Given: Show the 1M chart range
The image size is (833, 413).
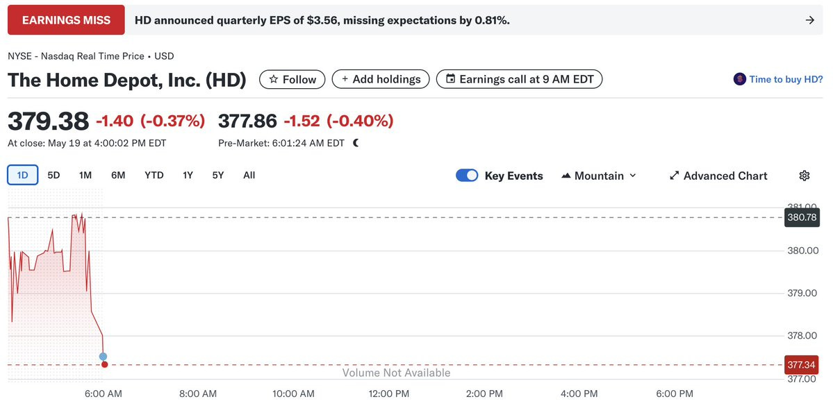Looking at the screenshot, I should (x=85, y=175).
